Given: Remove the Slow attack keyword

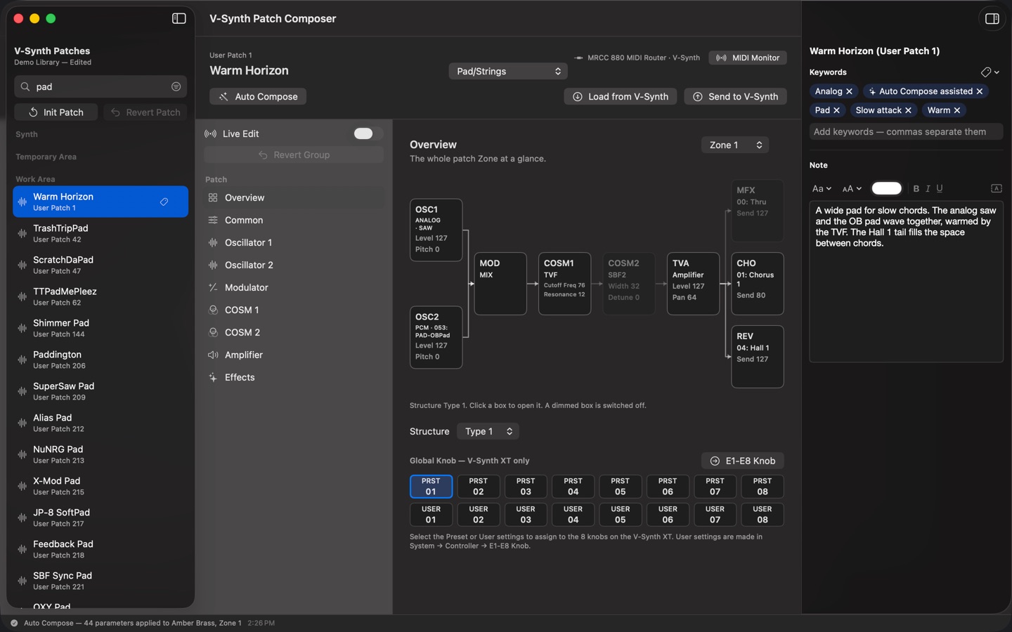Looking at the screenshot, I should 908,110.
